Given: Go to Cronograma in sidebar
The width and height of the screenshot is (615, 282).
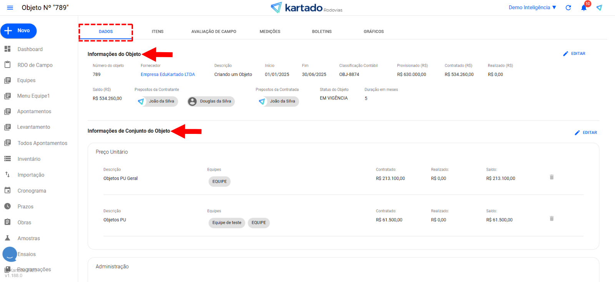Looking at the screenshot, I should pyautogui.click(x=32, y=191).
